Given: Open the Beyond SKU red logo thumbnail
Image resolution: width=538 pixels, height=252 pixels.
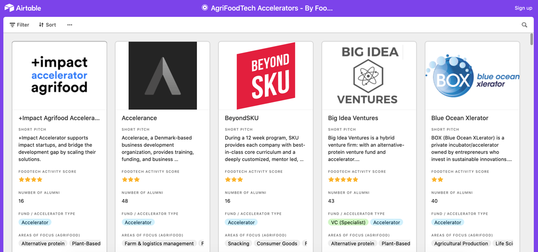Looking at the screenshot, I should [266, 76].
